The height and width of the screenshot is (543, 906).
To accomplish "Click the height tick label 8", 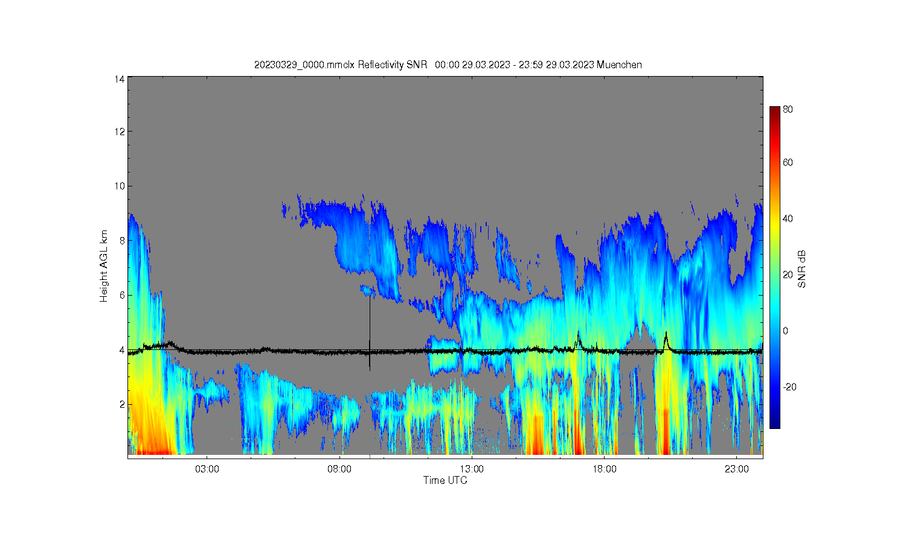I will pos(123,241).
